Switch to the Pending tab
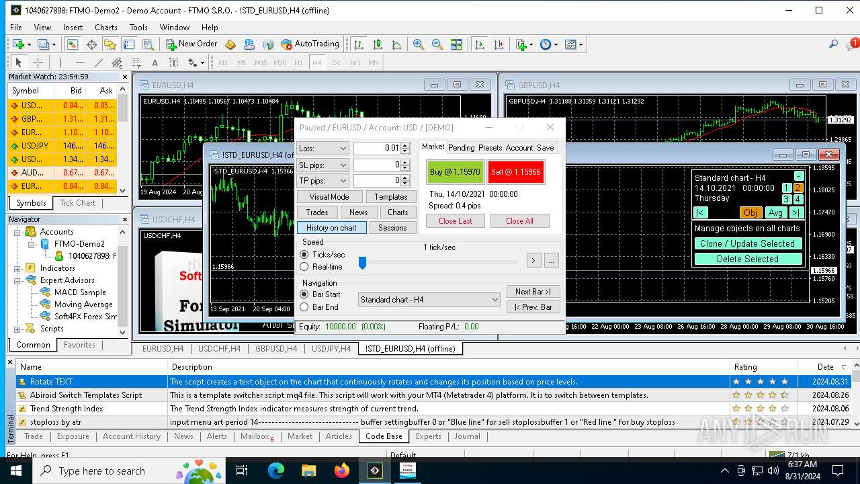 click(x=462, y=148)
